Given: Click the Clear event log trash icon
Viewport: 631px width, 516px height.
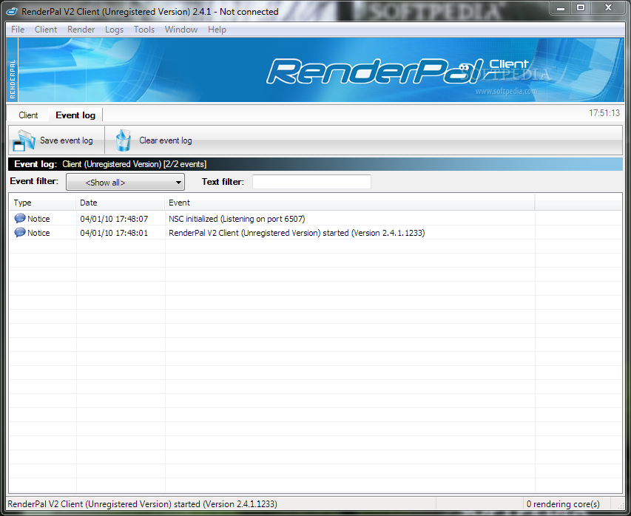Looking at the screenshot, I should [123, 140].
